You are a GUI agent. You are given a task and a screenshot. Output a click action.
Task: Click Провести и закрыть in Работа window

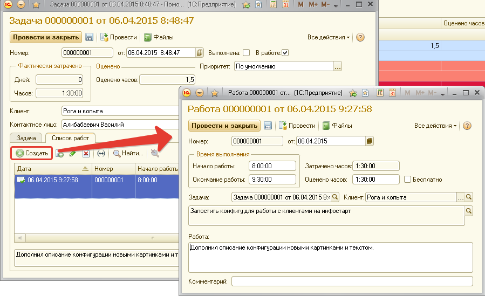[x=224, y=126]
